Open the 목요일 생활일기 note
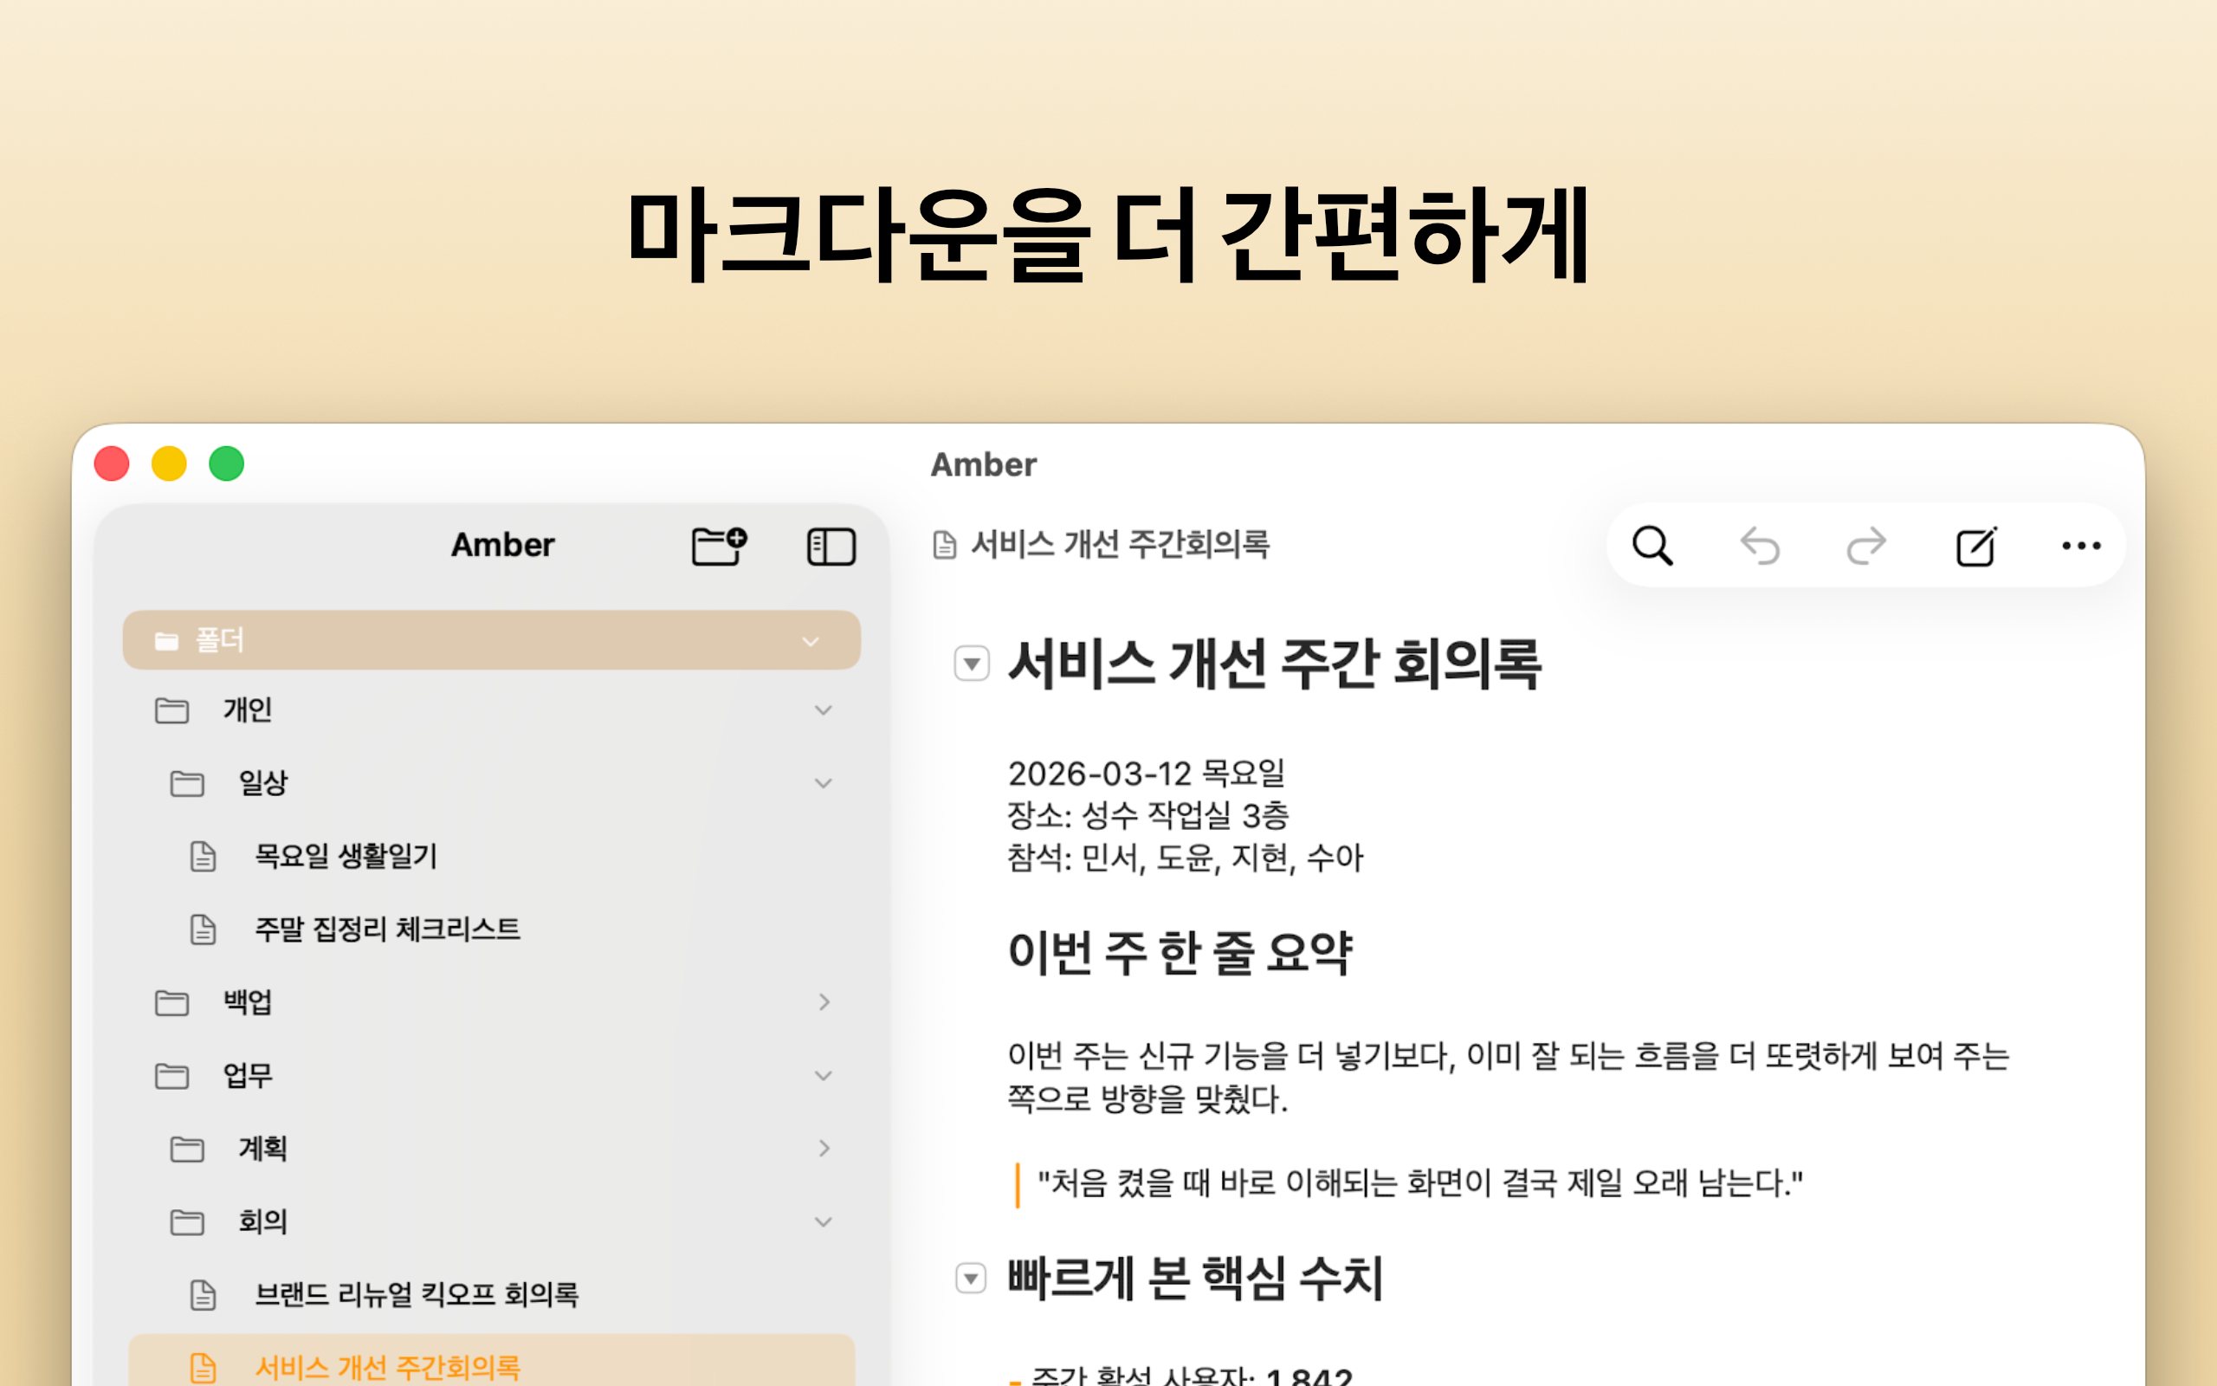Image resolution: width=2217 pixels, height=1386 pixels. pos(346,856)
